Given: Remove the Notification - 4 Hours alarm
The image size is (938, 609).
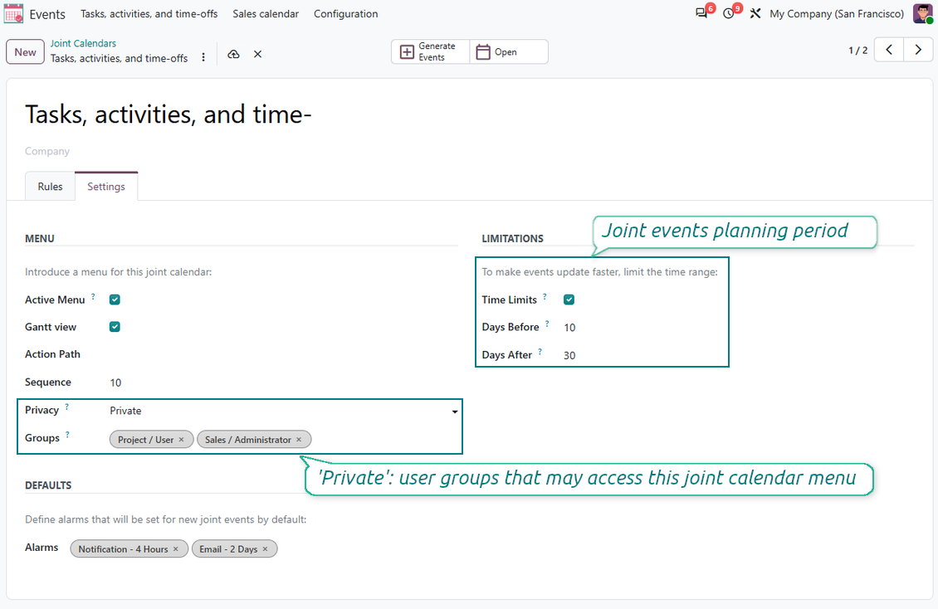Looking at the screenshot, I should pos(176,548).
